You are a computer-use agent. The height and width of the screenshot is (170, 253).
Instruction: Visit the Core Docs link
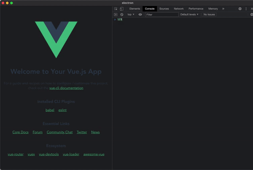[21, 132]
